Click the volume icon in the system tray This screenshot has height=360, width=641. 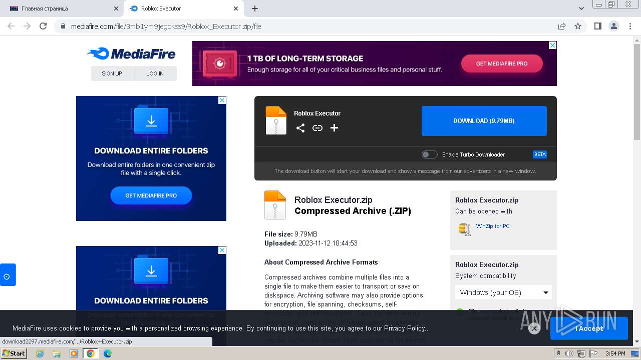(x=569, y=353)
